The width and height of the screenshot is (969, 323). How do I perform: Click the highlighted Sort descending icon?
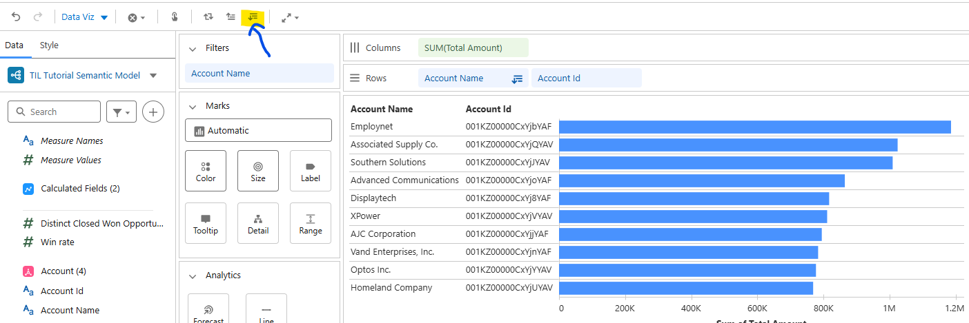tap(253, 17)
